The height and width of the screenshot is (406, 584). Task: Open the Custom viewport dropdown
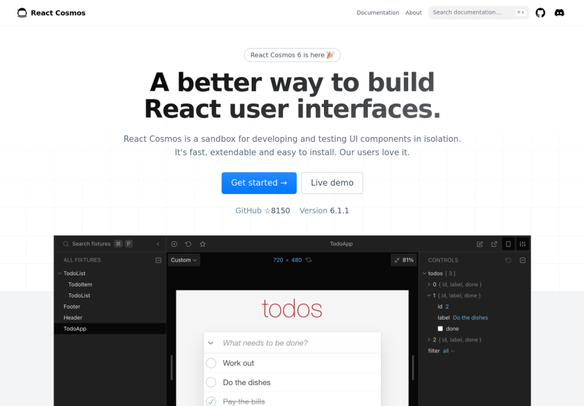click(x=184, y=260)
